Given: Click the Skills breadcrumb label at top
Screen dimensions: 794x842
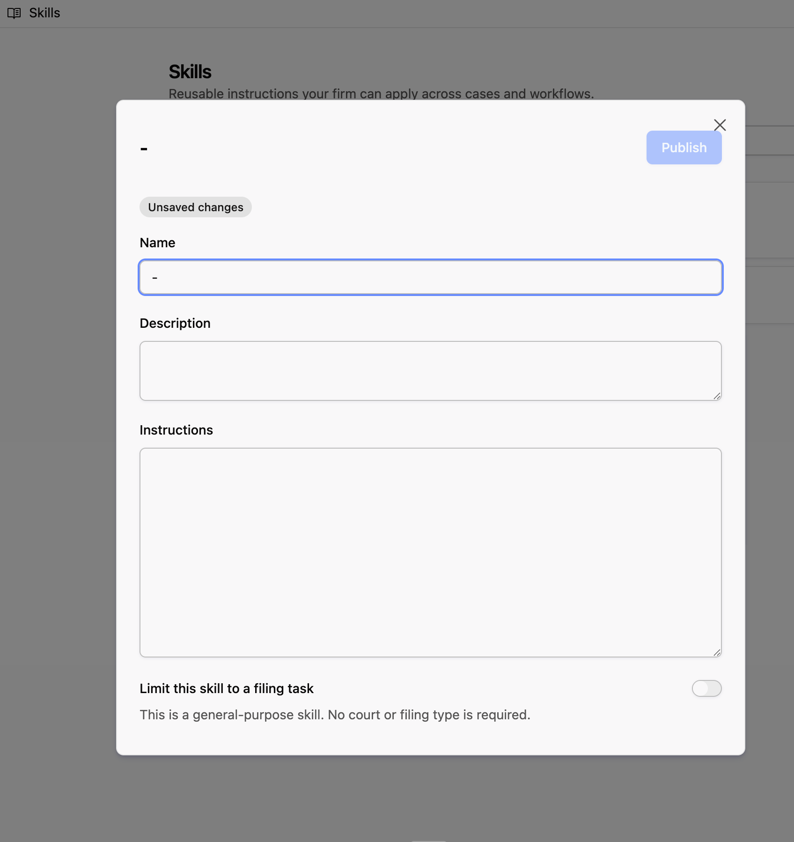Looking at the screenshot, I should click(x=44, y=13).
